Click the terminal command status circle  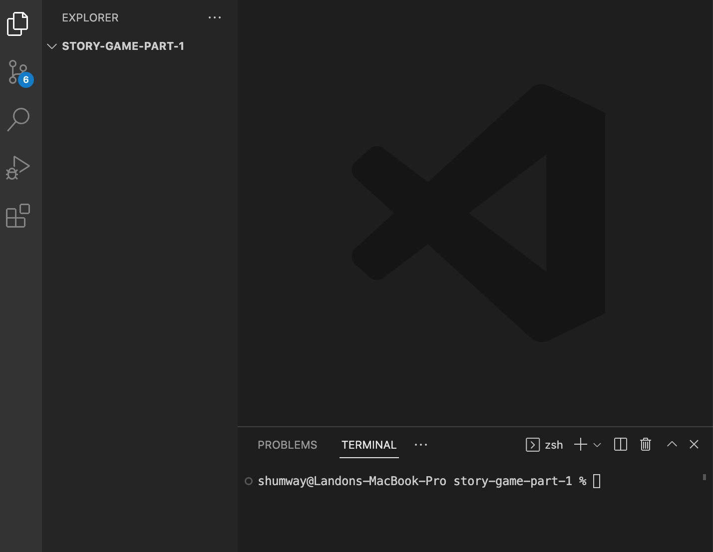pyautogui.click(x=249, y=481)
